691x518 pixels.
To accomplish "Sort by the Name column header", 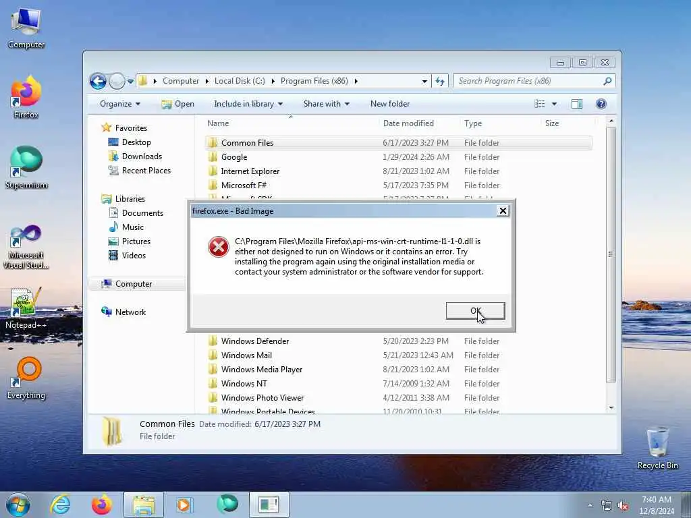I will coord(218,123).
